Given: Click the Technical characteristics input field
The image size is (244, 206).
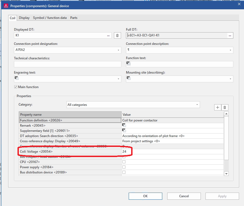Looking at the screenshot, I should [67, 64].
